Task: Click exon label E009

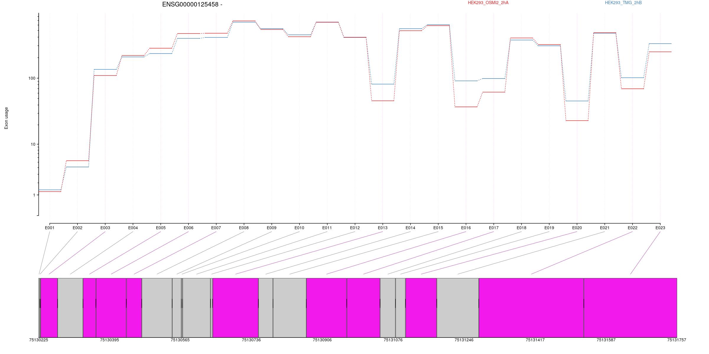Action: pyautogui.click(x=271, y=228)
